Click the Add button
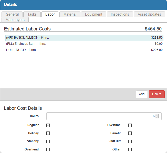 142,94
